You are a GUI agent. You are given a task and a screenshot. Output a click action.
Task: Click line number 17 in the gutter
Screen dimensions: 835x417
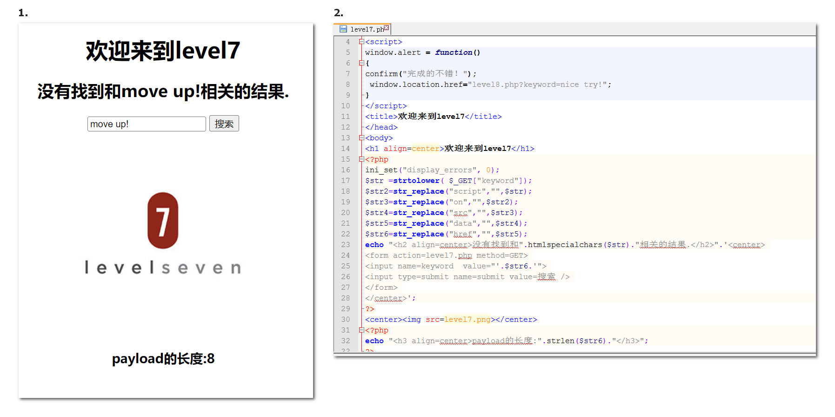click(345, 181)
